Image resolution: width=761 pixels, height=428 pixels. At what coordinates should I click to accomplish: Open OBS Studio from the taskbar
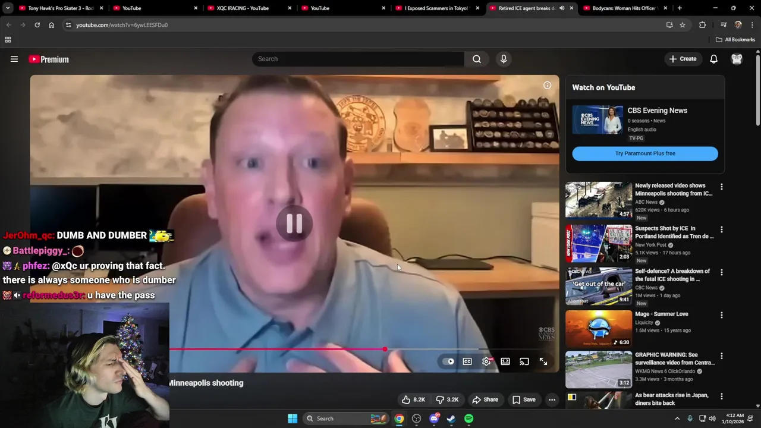tap(417, 418)
